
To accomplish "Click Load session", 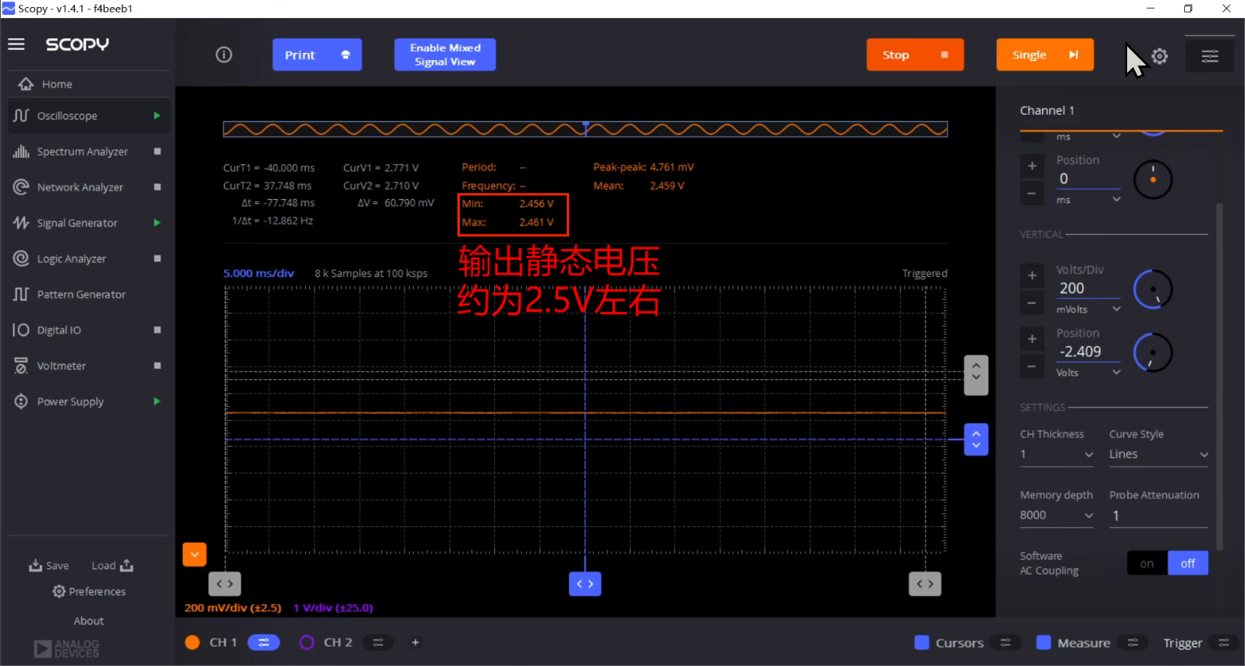I will click(x=112, y=565).
